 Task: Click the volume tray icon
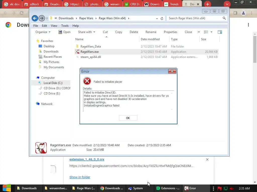pyautogui.click(x=232, y=188)
